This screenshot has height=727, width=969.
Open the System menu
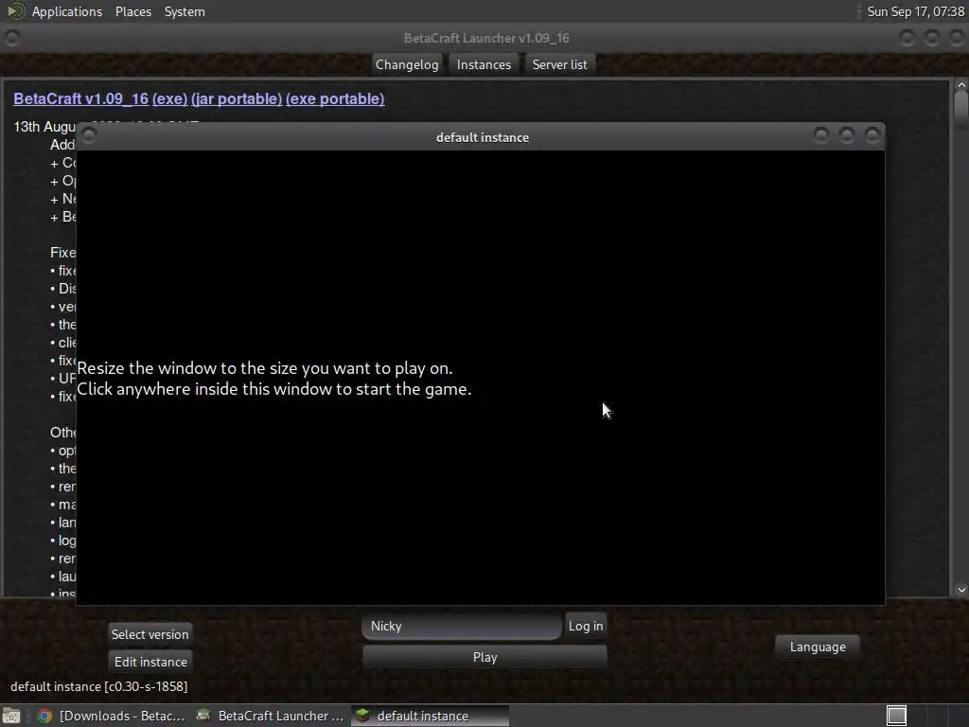[x=185, y=11]
